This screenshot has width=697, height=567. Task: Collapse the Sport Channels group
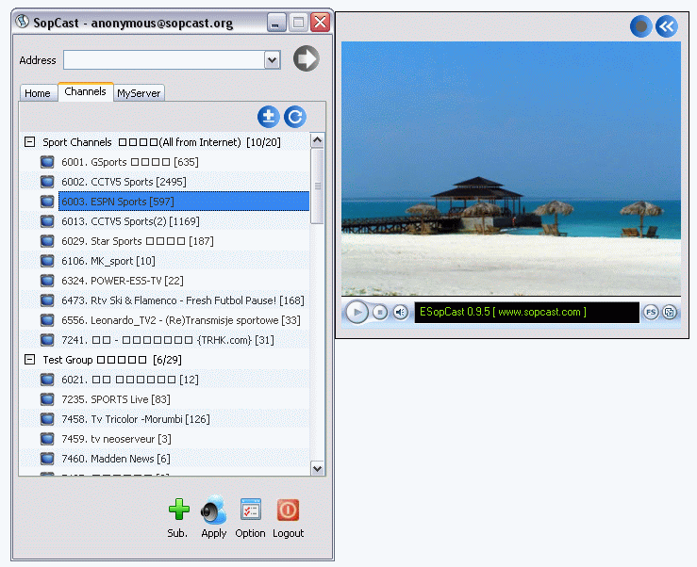click(29, 142)
